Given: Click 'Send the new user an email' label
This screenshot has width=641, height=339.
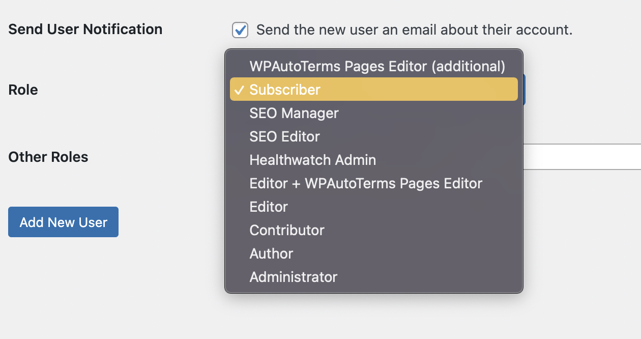Looking at the screenshot, I should coord(414,30).
